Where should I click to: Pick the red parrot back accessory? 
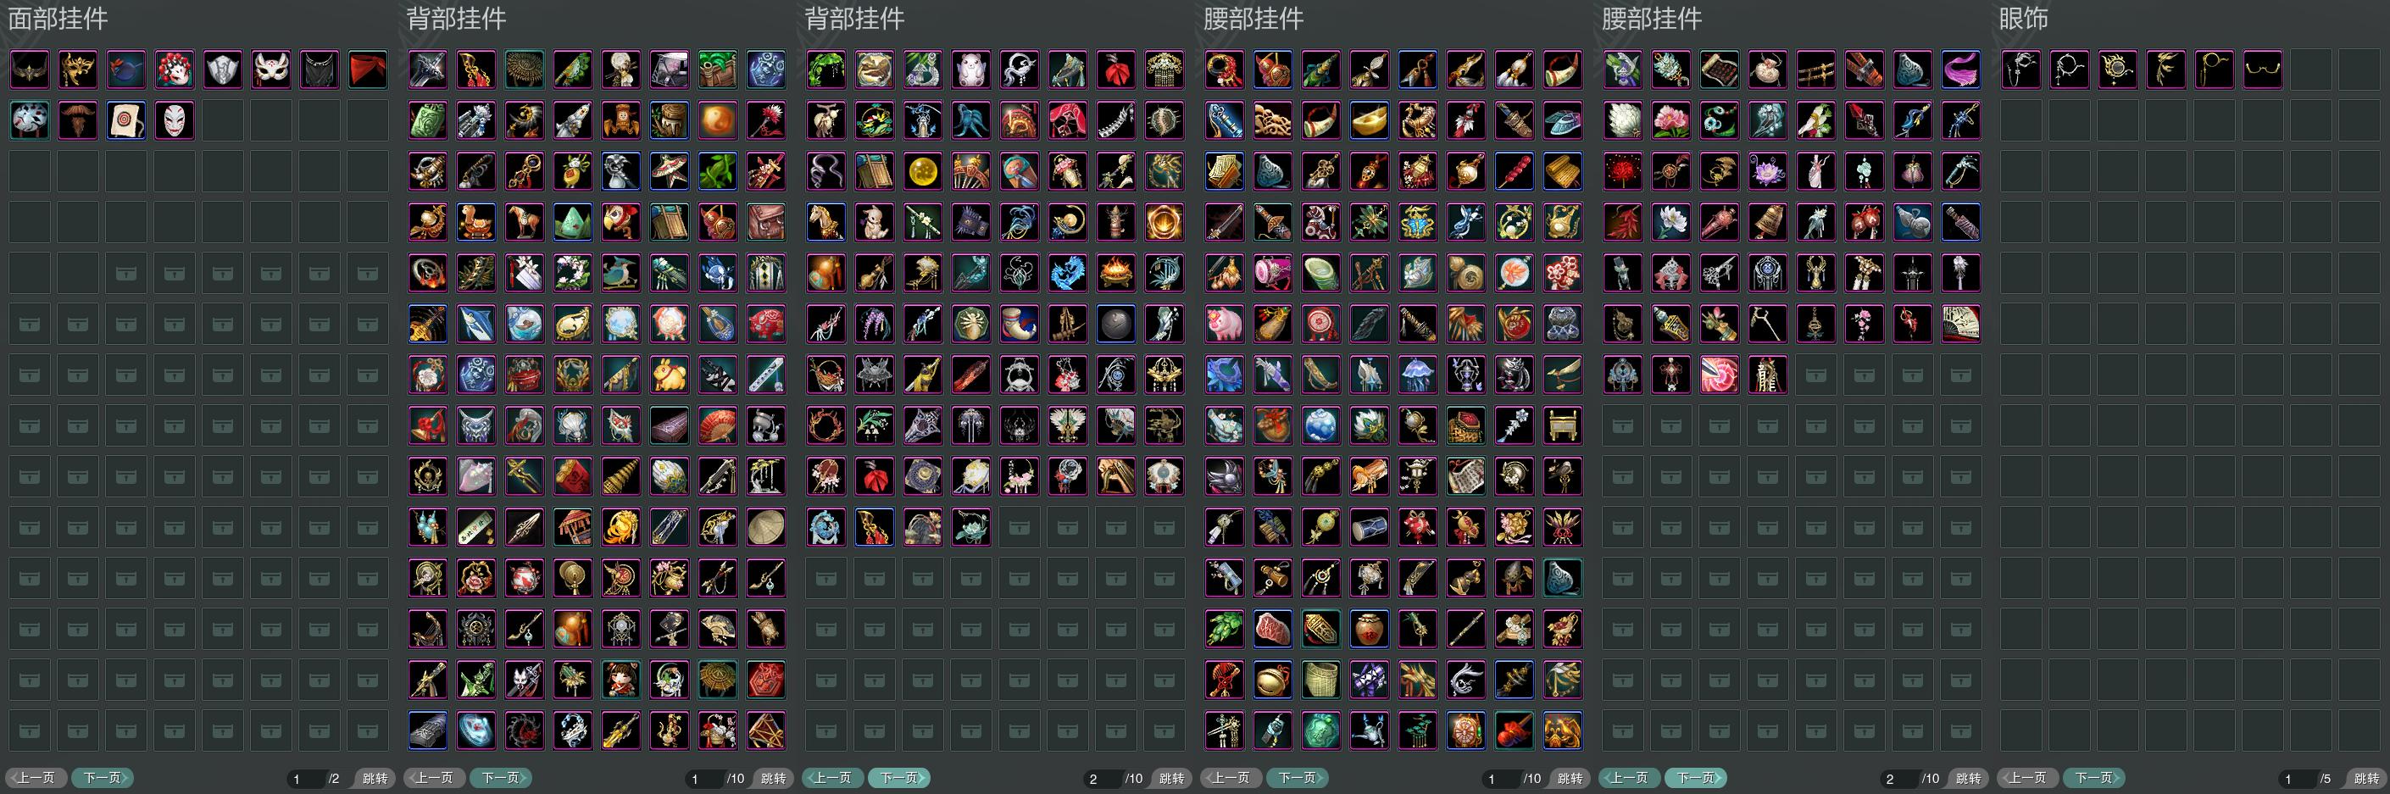point(620,223)
